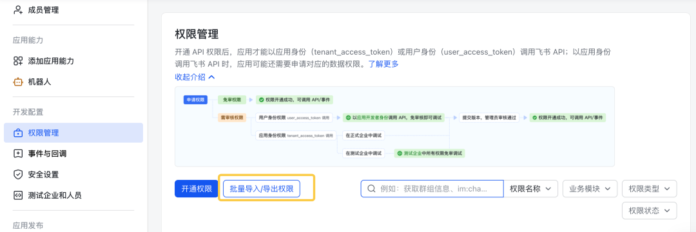Open the 权限状态 dropdown
Screen dimensions: 696x232
(650, 210)
